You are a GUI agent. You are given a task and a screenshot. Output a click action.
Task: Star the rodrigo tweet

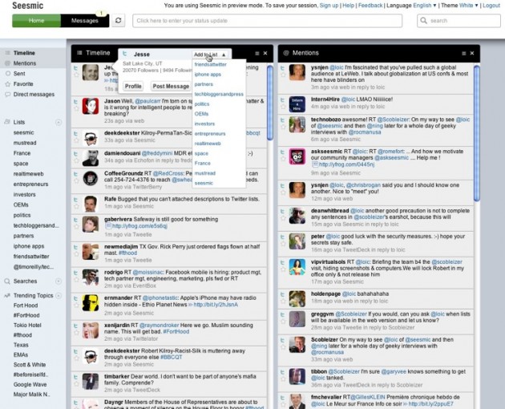pos(76,280)
